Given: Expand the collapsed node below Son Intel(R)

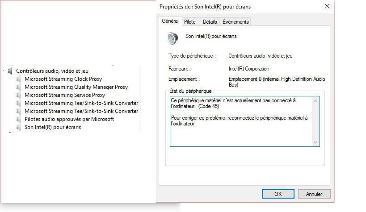Looking at the screenshot, I should [x=10, y=133].
